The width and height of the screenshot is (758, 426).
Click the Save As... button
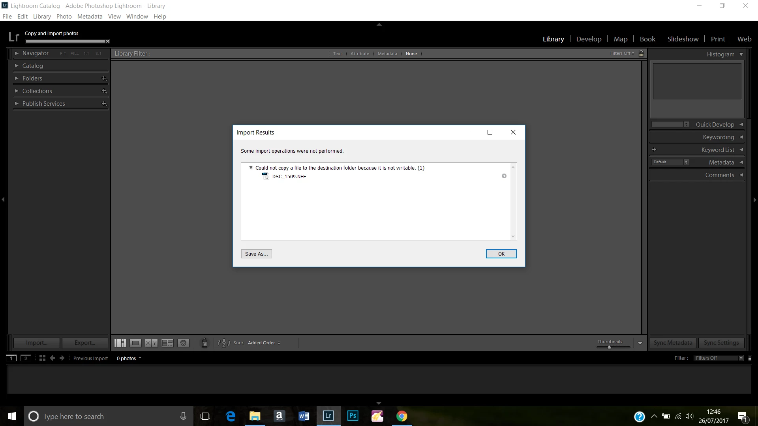click(256, 254)
